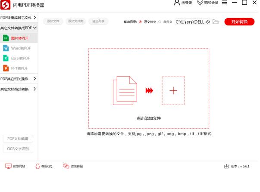
Task: Click the triple arrow convert icon
Action: click(x=149, y=90)
